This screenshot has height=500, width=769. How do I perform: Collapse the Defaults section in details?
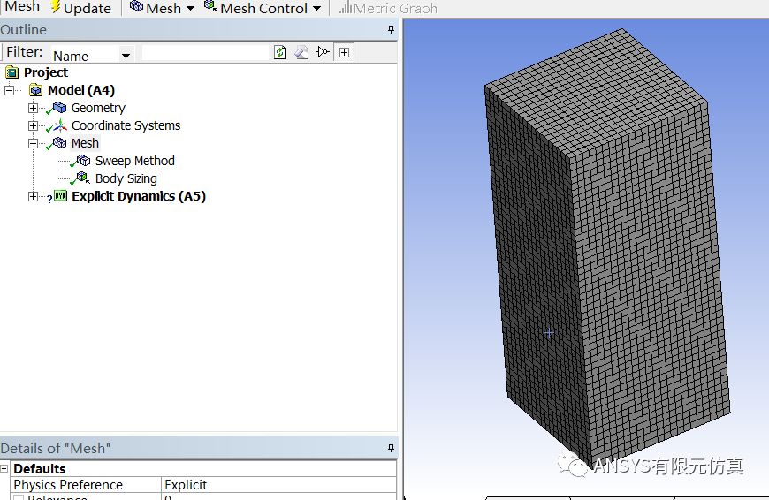[4, 468]
